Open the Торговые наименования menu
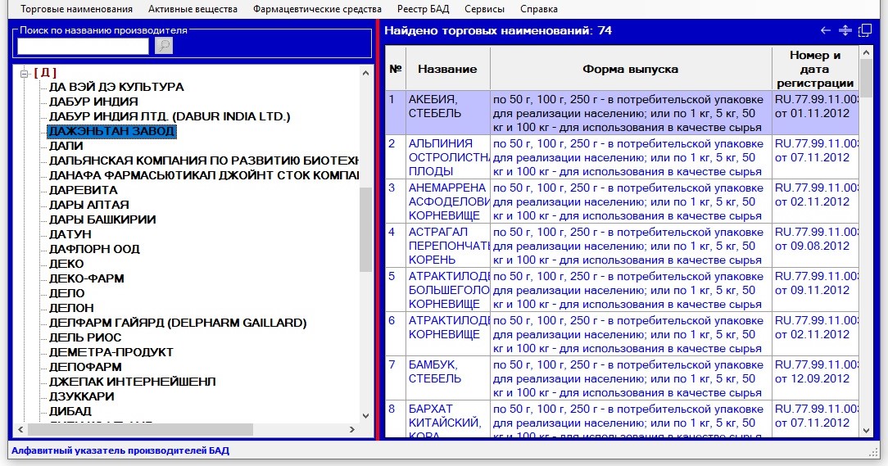 coord(76,9)
